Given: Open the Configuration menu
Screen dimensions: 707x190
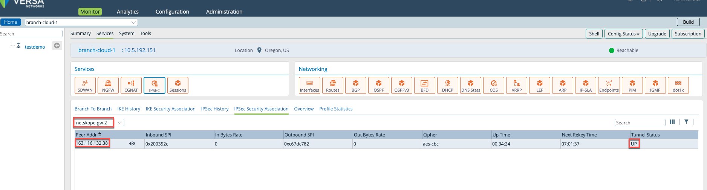Looking at the screenshot, I should coord(172,12).
